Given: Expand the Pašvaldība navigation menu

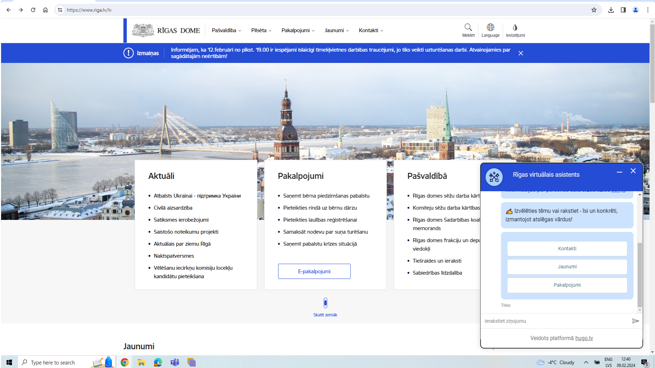Looking at the screenshot, I should tap(226, 30).
